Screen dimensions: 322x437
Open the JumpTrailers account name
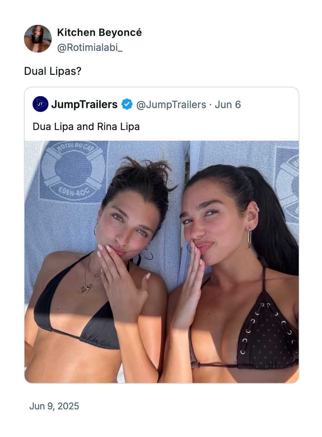tap(84, 104)
